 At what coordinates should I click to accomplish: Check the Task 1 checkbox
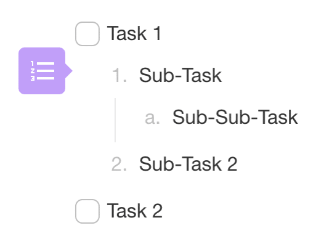point(87,34)
